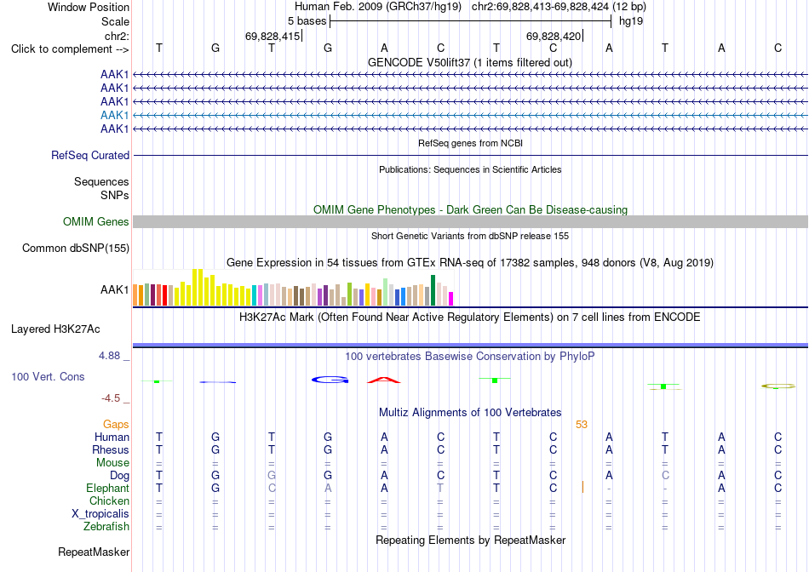Click the 69,828,415 position marker

tap(272, 36)
